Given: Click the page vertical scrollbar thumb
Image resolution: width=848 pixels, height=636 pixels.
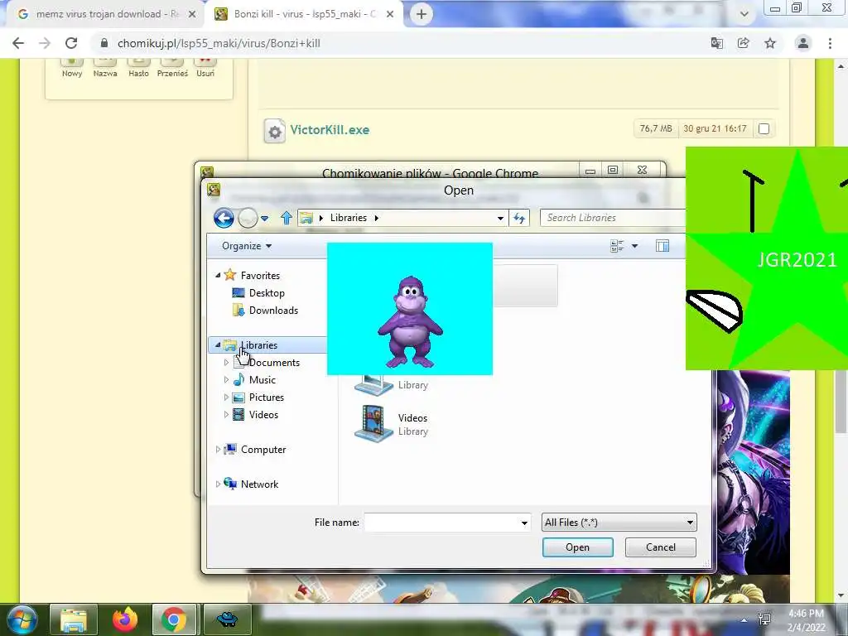Looking at the screenshot, I should pyautogui.click(x=840, y=402).
